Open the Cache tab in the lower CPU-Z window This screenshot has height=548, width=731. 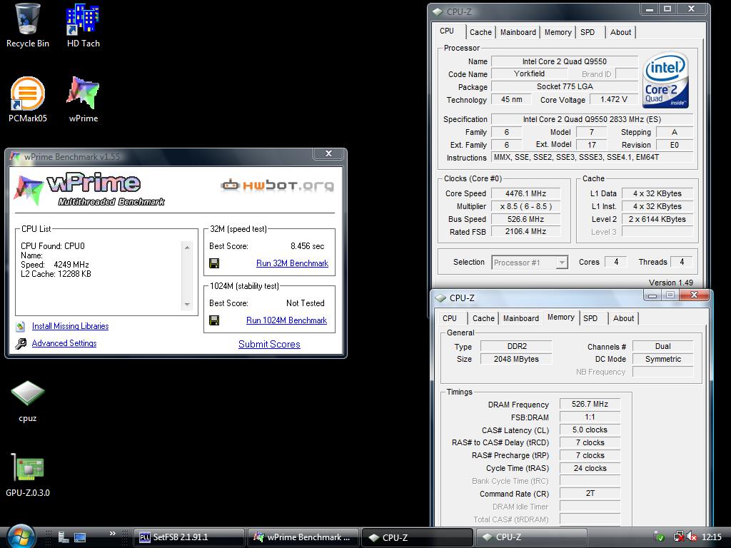click(x=483, y=318)
